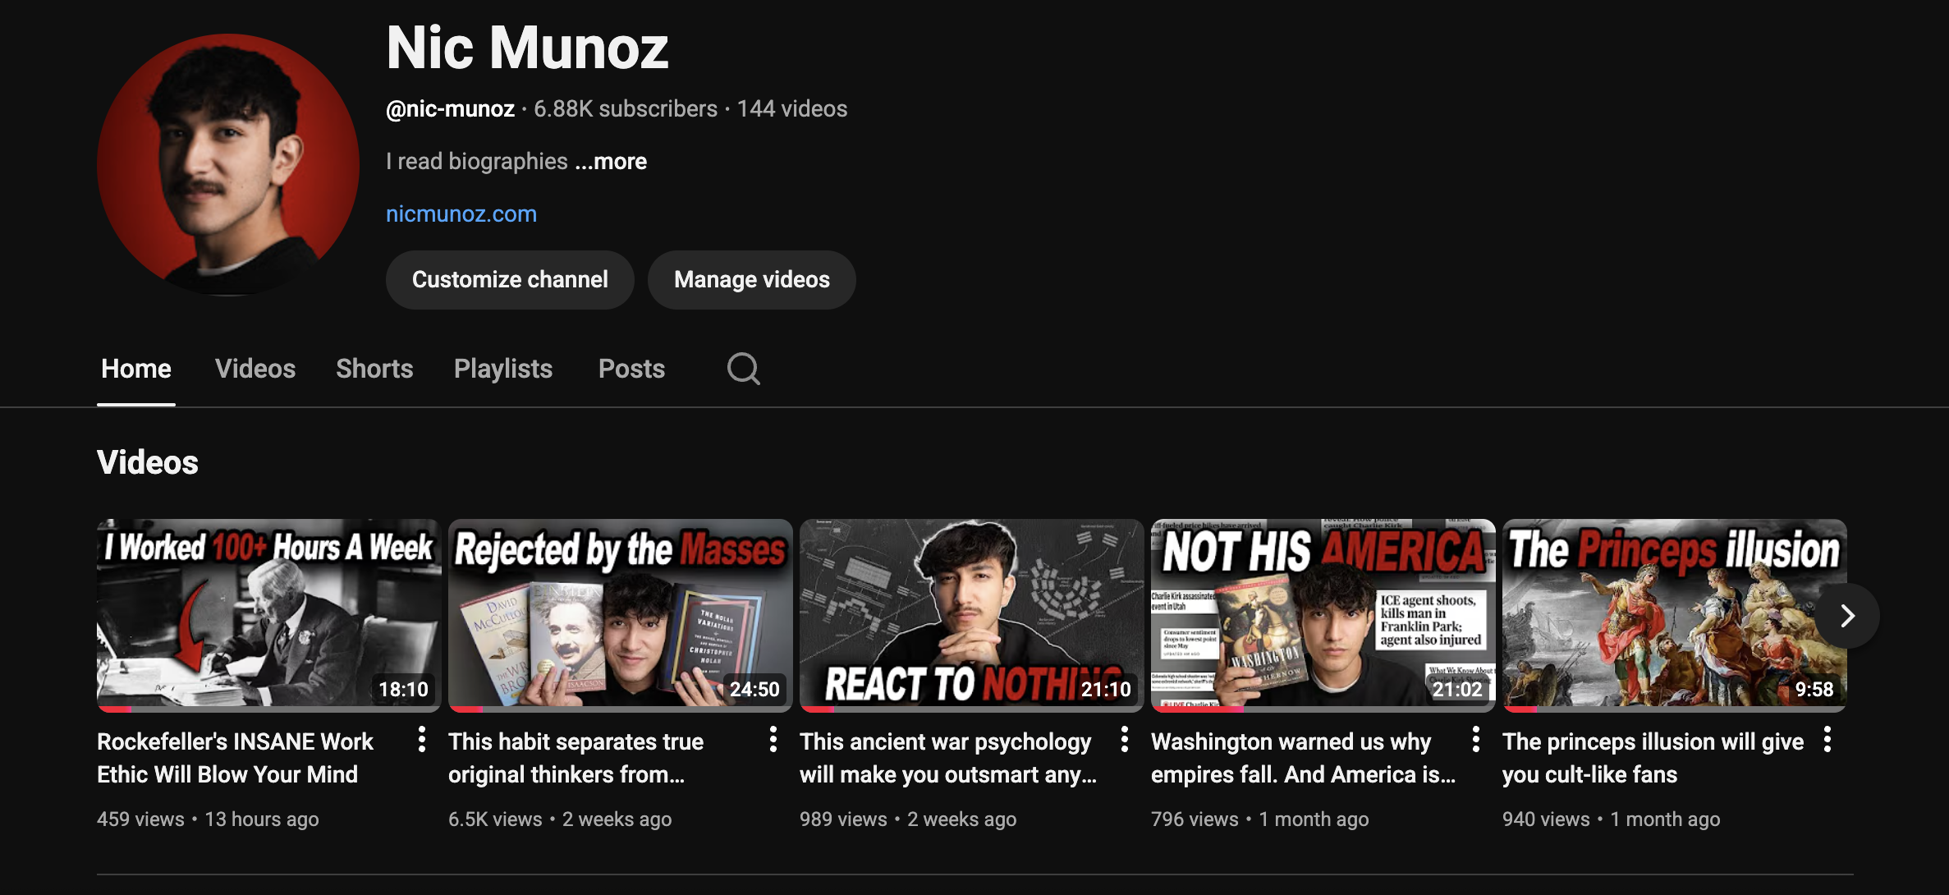Go to the Posts tab

point(631,369)
